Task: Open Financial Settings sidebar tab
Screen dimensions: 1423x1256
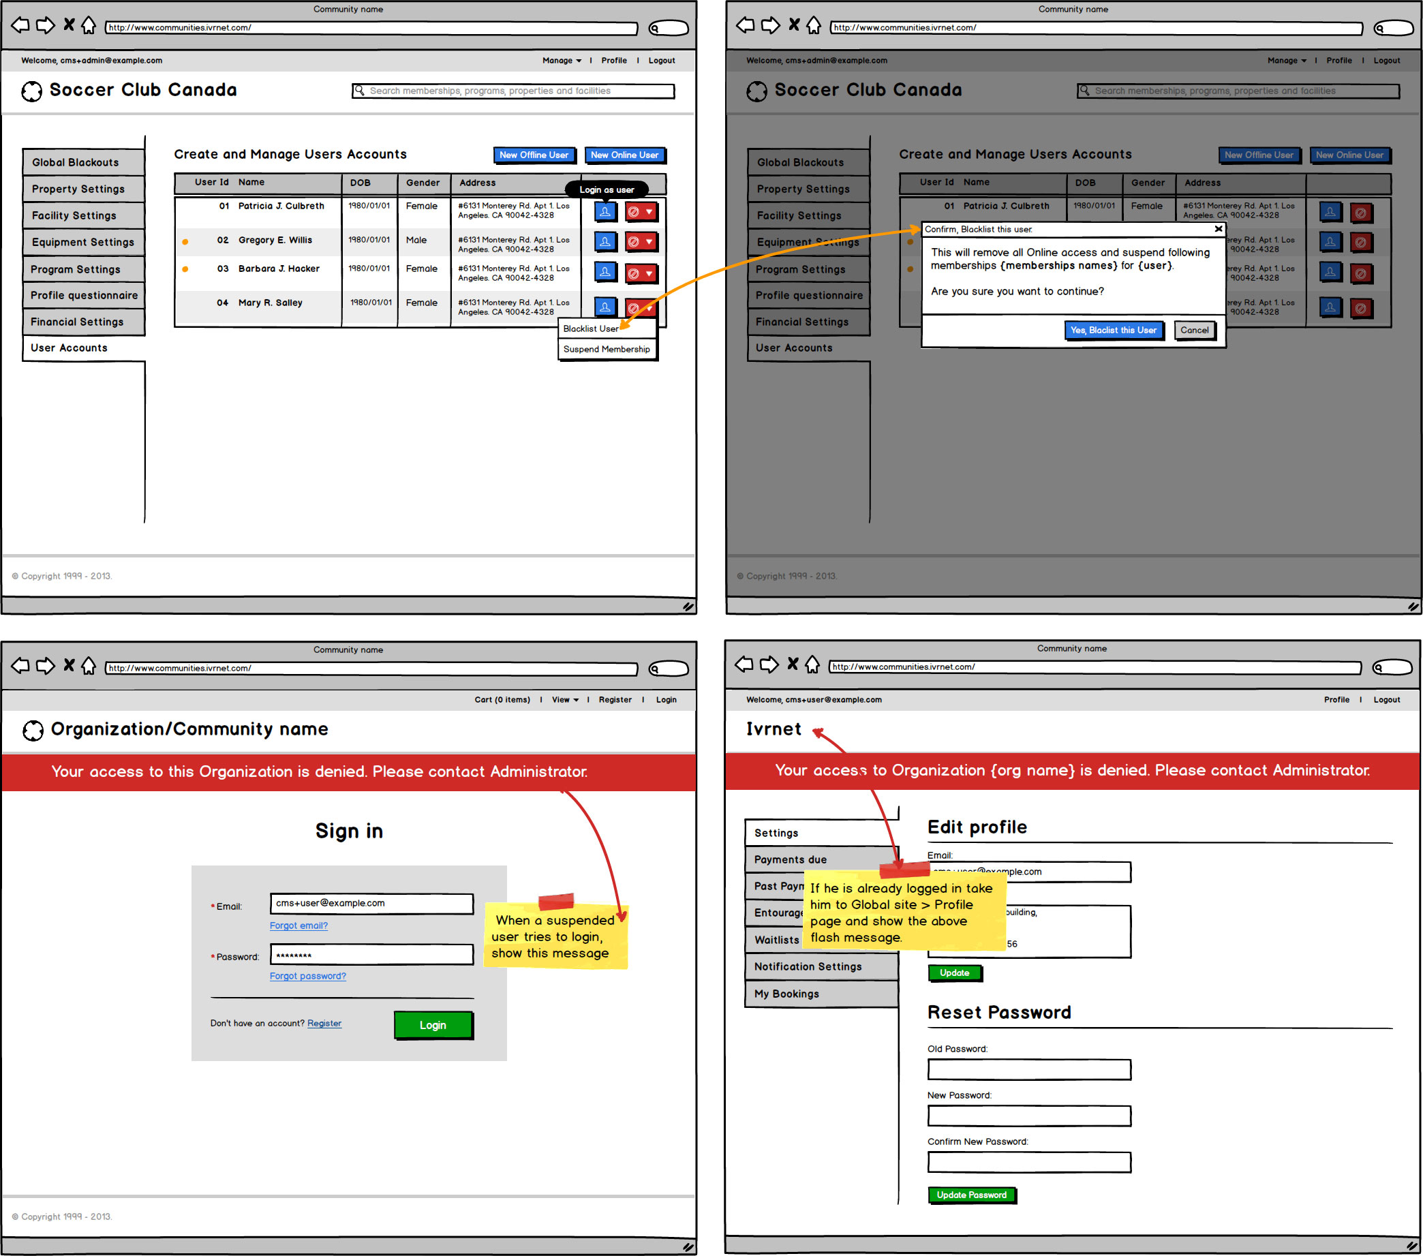Action: (x=77, y=322)
